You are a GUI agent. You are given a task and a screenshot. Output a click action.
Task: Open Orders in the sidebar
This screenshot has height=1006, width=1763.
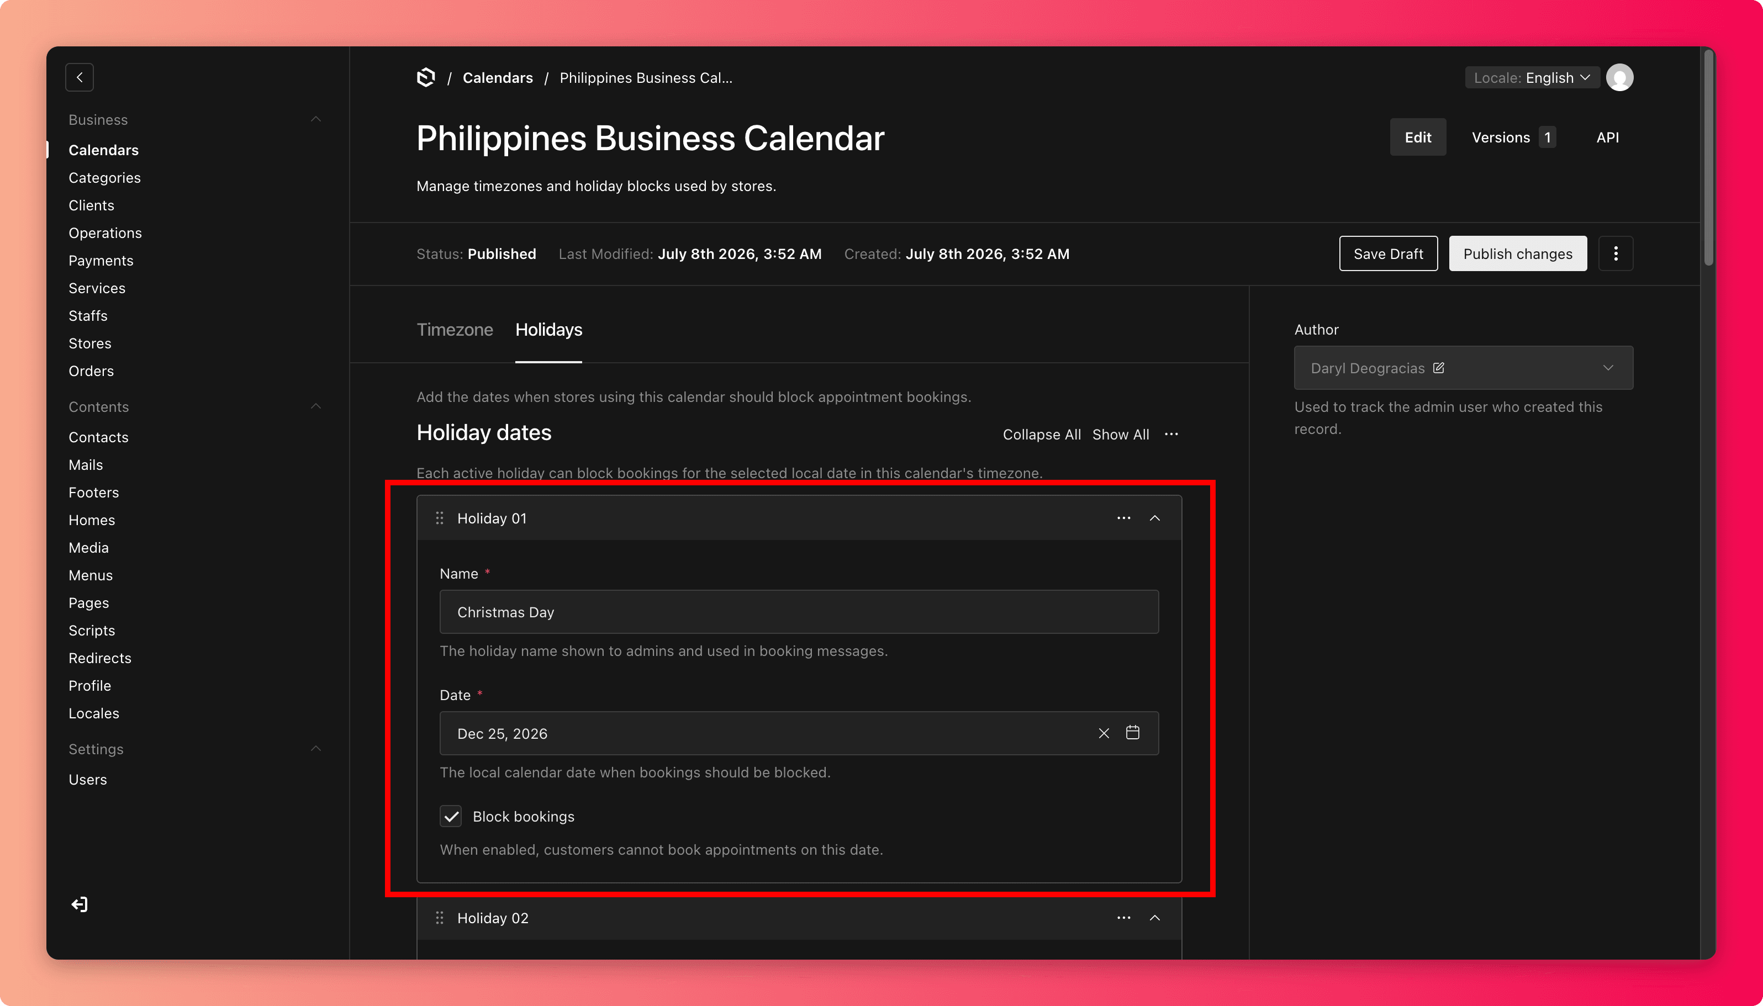coord(91,371)
